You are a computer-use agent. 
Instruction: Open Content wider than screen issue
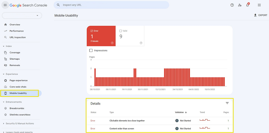122,128
